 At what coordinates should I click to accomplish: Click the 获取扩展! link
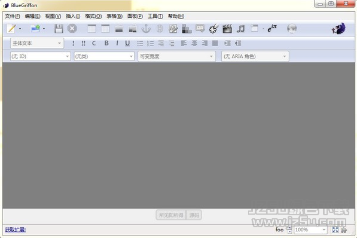tap(16, 230)
